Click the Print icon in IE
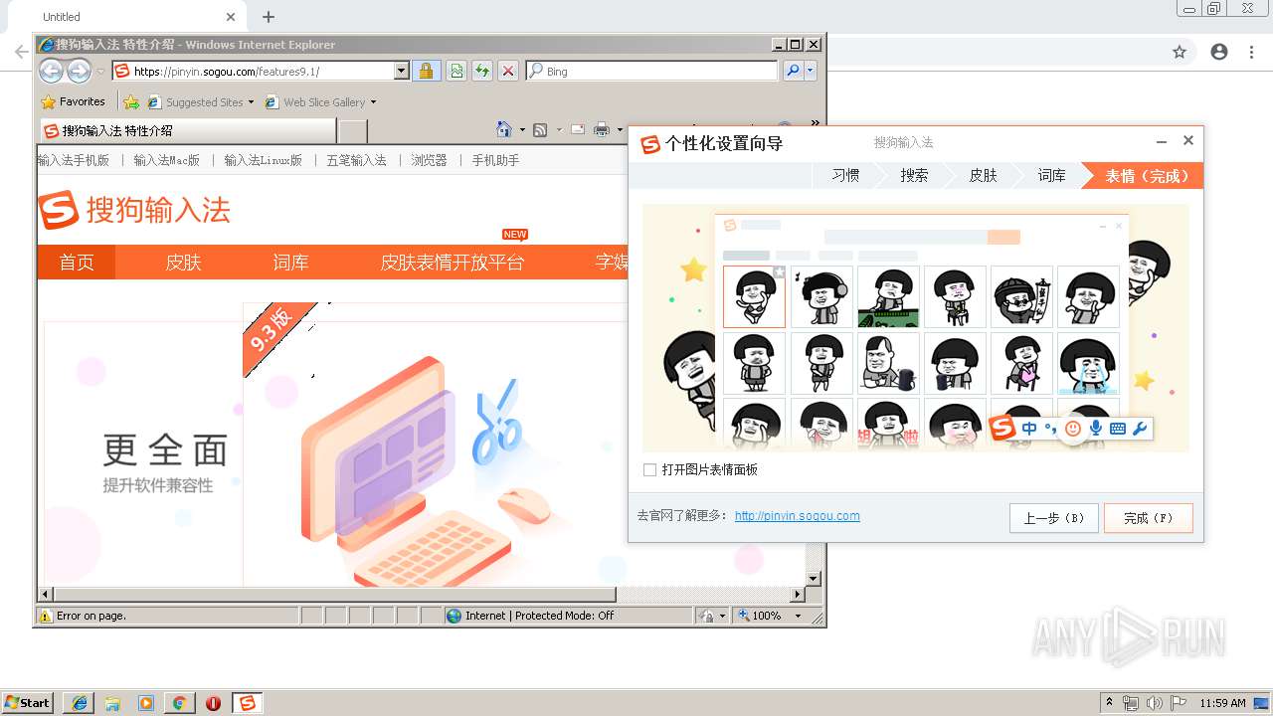The image size is (1273, 716). pyautogui.click(x=602, y=129)
